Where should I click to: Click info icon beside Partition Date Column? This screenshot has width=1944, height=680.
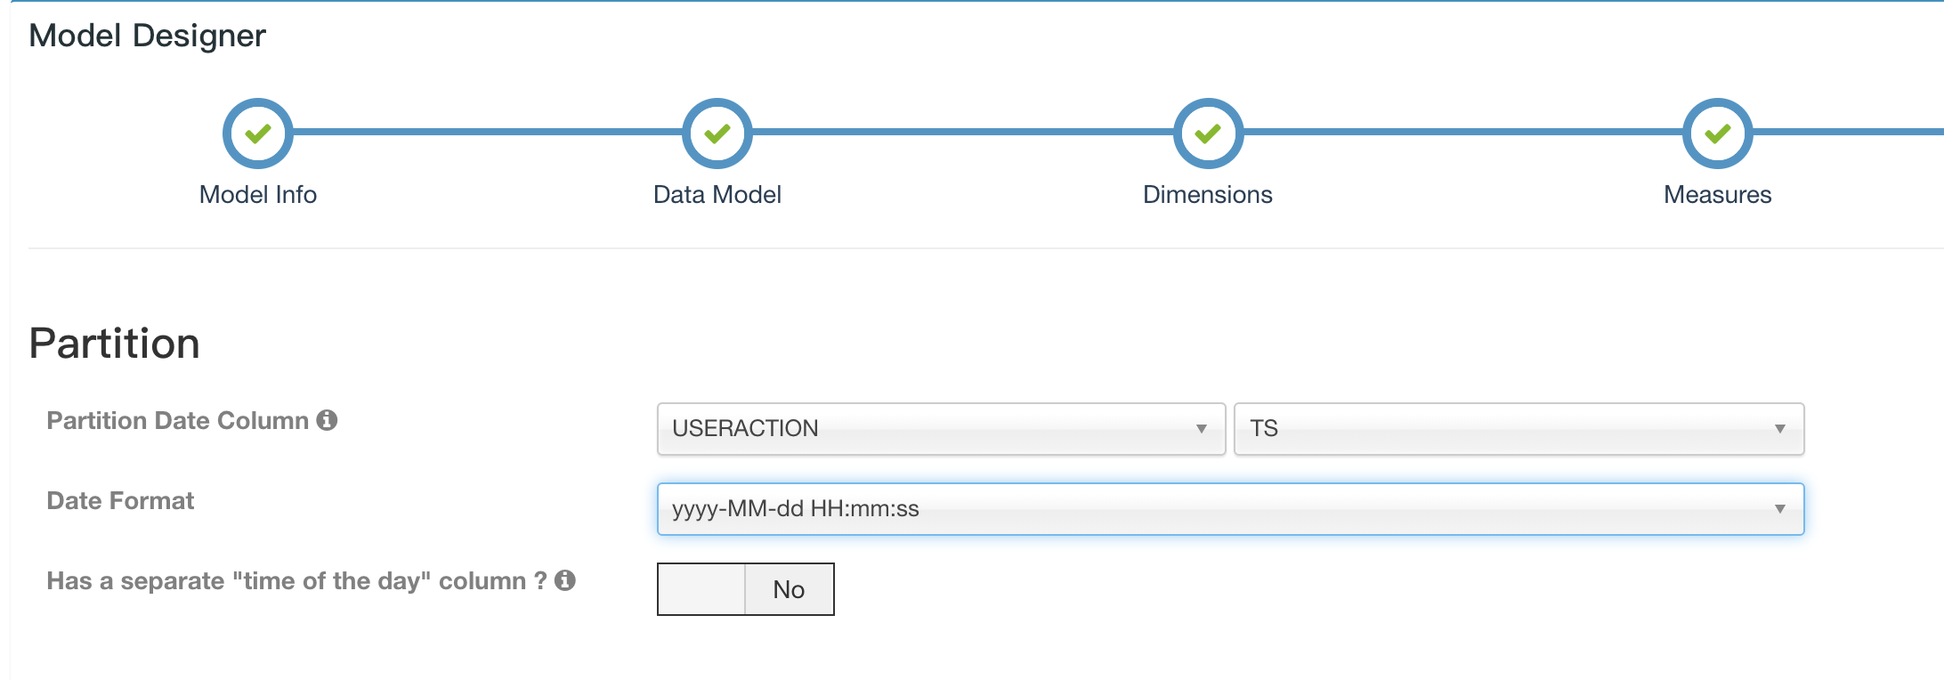(327, 420)
